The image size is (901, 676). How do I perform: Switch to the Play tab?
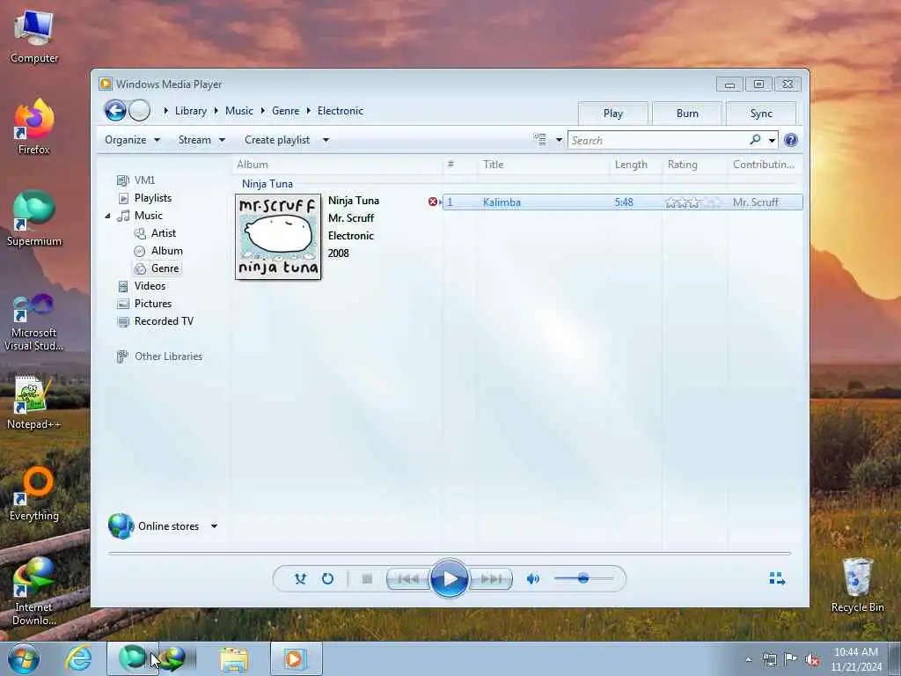(x=613, y=114)
